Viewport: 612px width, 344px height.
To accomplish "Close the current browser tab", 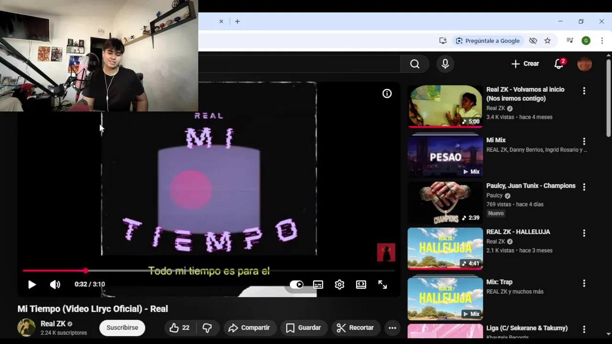I will pyautogui.click(x=221, y=21).
